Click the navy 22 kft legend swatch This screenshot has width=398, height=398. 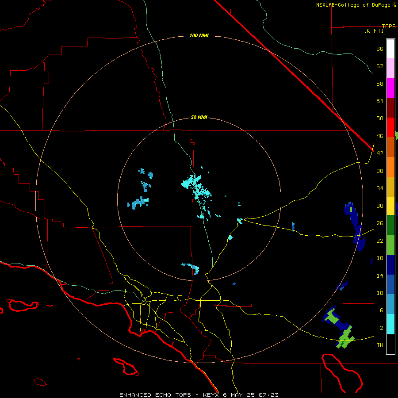point(390,265)
